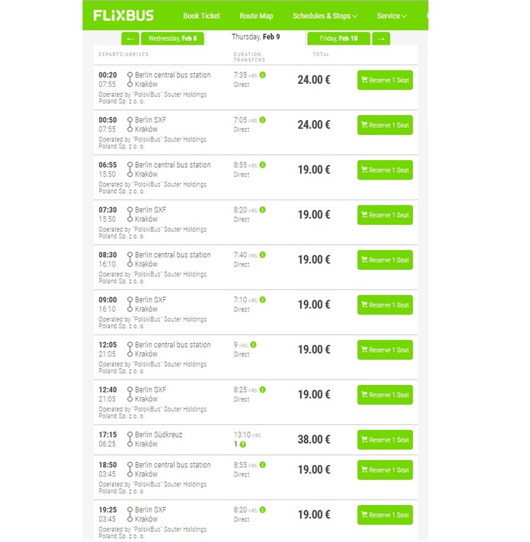
Task: Open the Route Map page
Action: 256,16
